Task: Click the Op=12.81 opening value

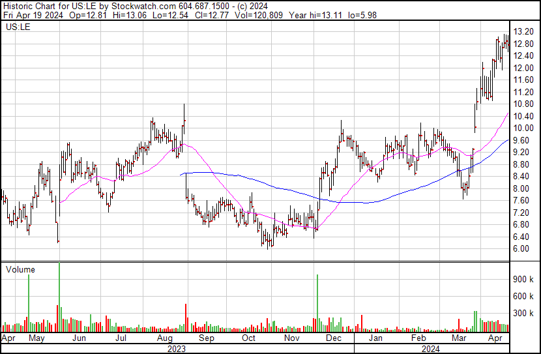Action: click(88, 15)
